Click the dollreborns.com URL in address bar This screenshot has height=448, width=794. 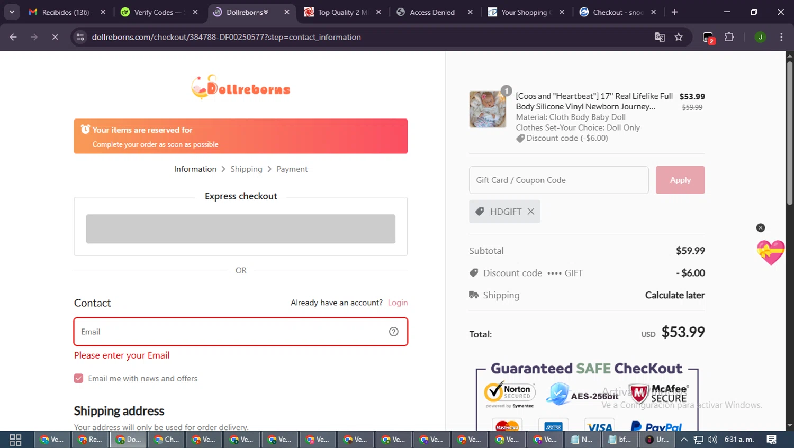click(226, 37)
